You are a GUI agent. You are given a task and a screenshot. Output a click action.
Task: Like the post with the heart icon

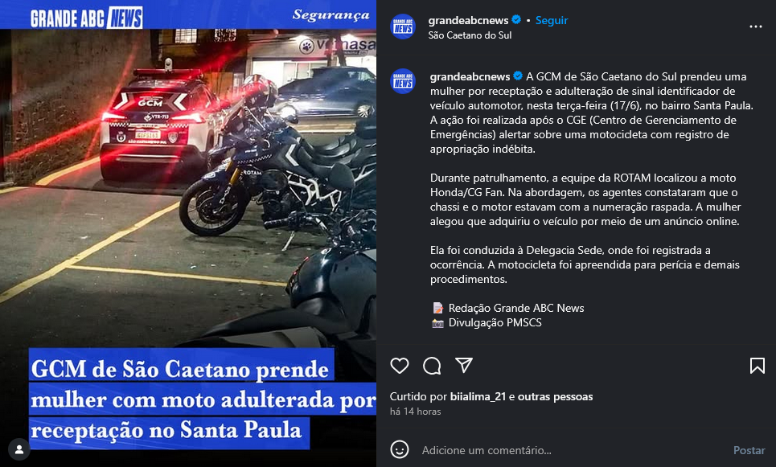[x=400, y=366]
